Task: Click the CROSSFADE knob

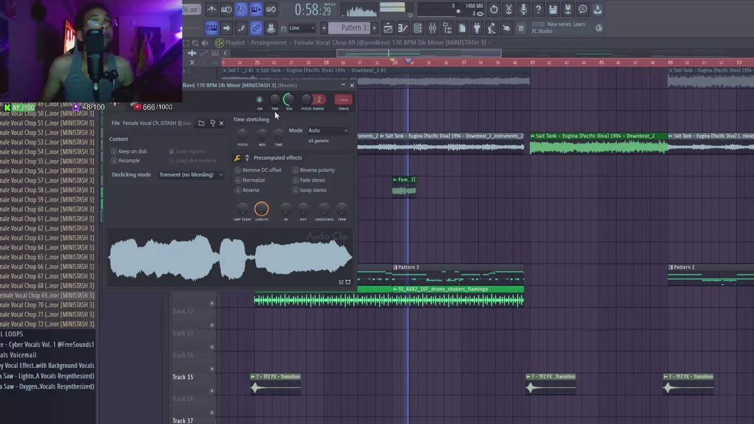Action: click(x=324, y=209)
